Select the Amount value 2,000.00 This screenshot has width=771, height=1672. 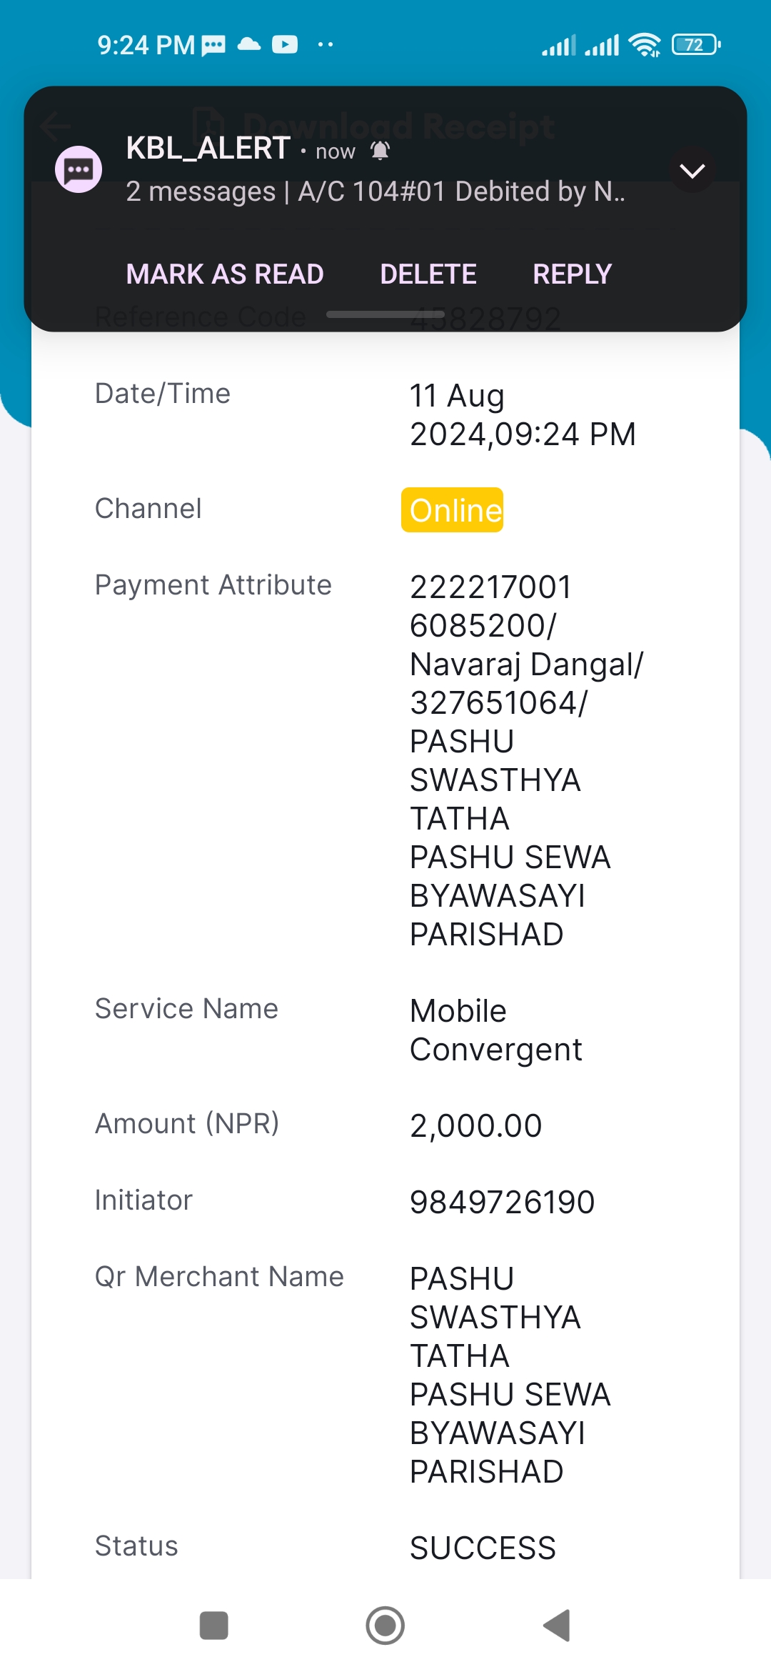pos(475,1126)
